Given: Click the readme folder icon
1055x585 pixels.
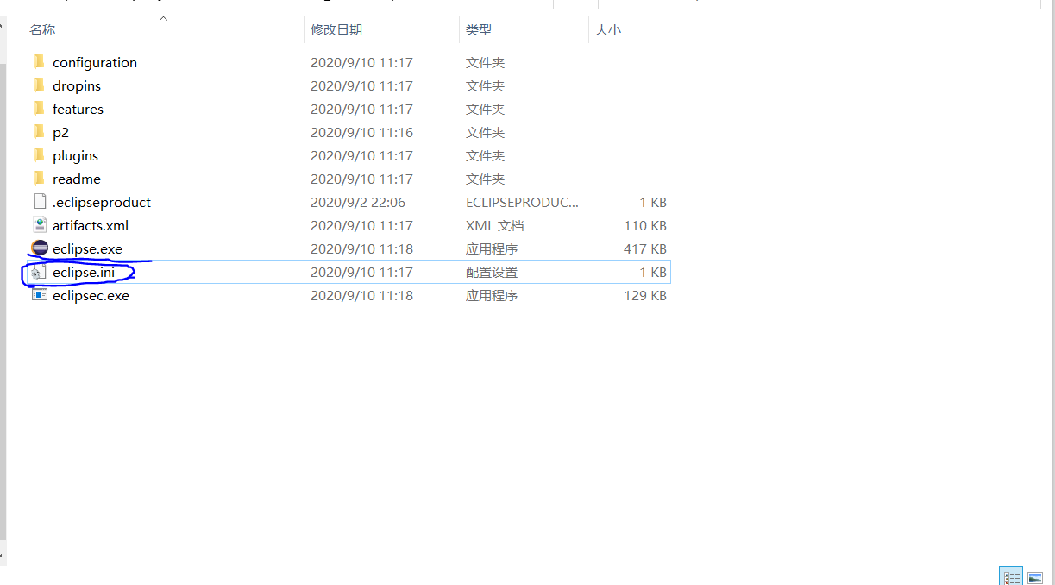Looking at the screenshot, I should (x=39, y=179).
